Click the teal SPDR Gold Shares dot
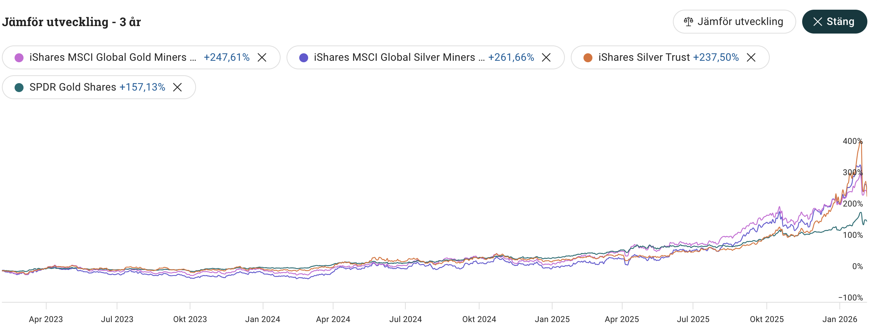Image resolution: width=877 pixels, height=328 pixels. 19,87
